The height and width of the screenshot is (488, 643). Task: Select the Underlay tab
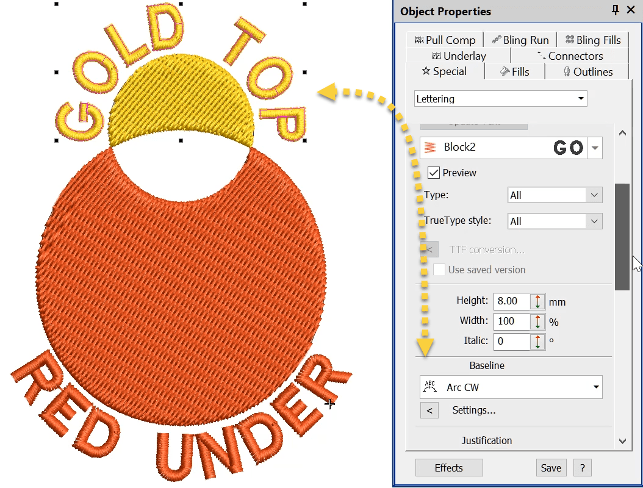pos(459,56)
